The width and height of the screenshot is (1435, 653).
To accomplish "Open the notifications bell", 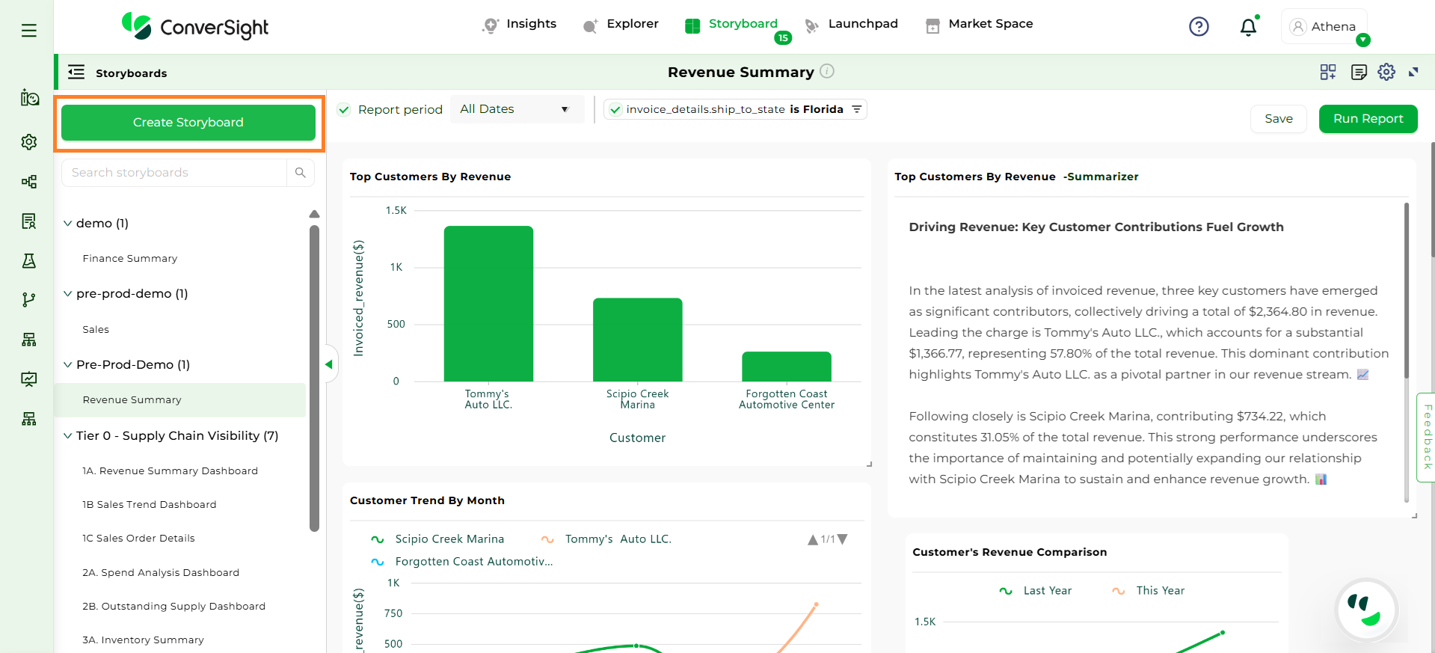I will [x=1248, y=28].
